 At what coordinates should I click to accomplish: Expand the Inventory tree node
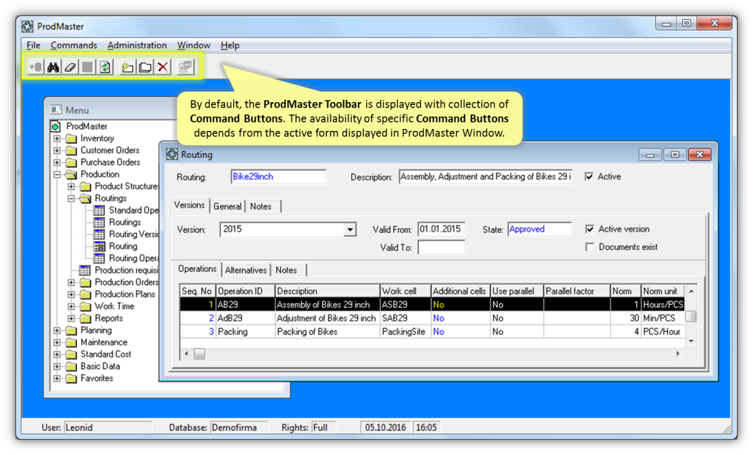(x=57, y=138)
